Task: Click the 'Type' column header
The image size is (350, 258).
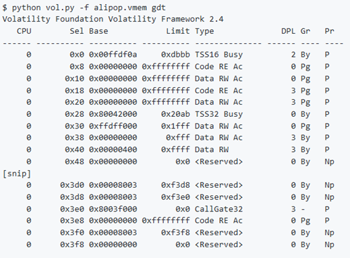Action: point(204,32)
